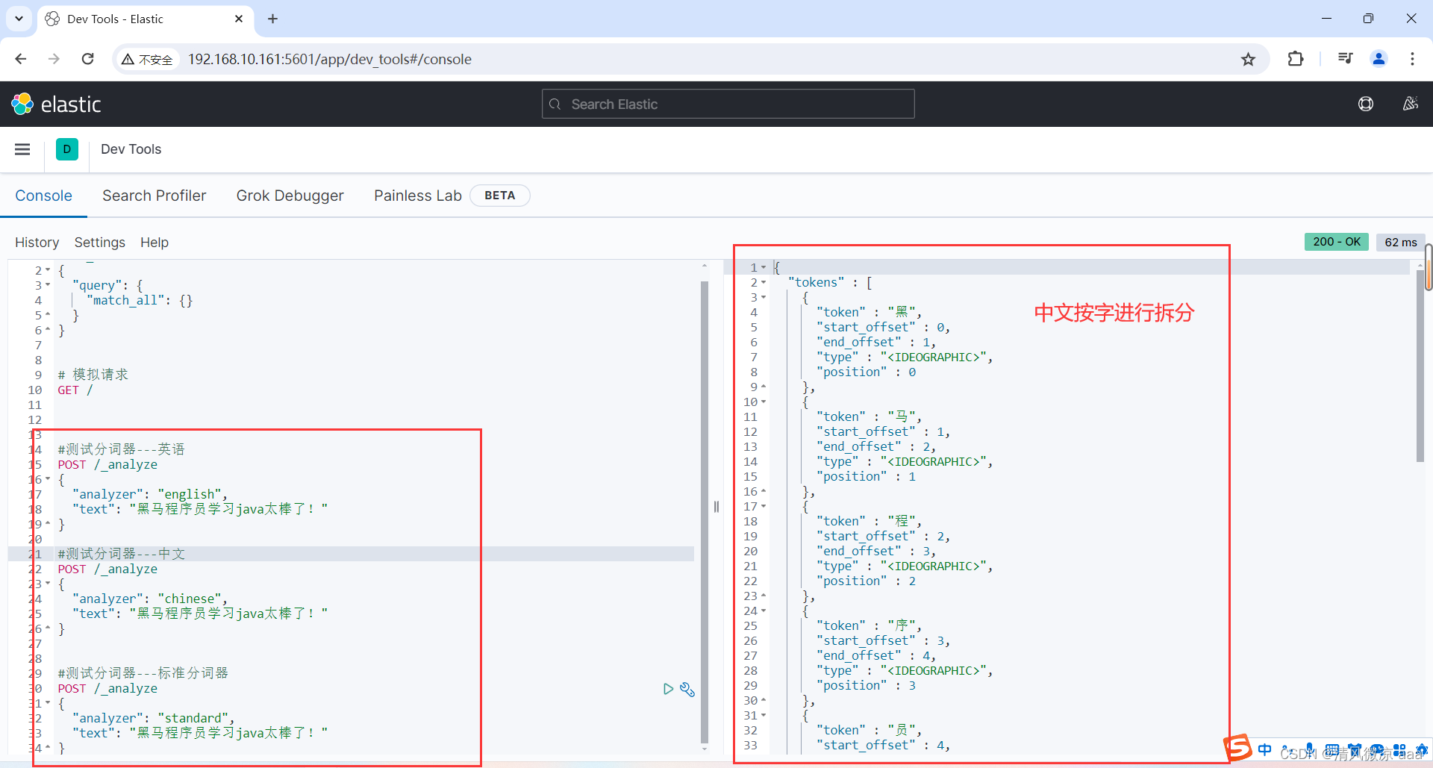The height and width of the screenshot is (768, 1433).
Task: Click the "analyzer": "standard" line
Action: point(154,718)
